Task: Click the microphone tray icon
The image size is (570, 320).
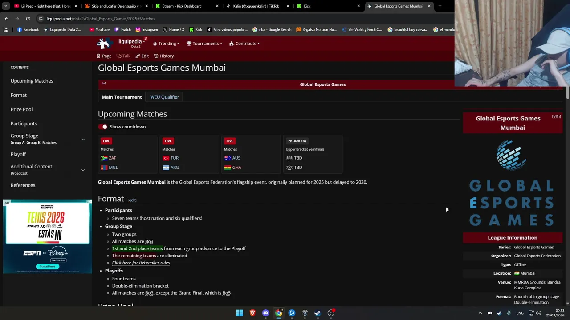Action: tap(509, 313)
